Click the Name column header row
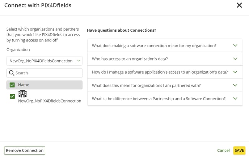Viewport: 249px width, 158px height. (x=47, y=85)
